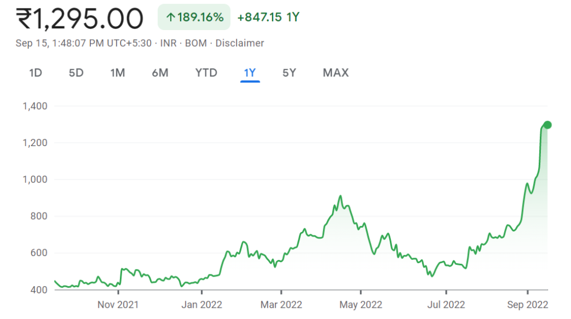Click the ₹1,295.00 price heading

click(x=80, y=18)
